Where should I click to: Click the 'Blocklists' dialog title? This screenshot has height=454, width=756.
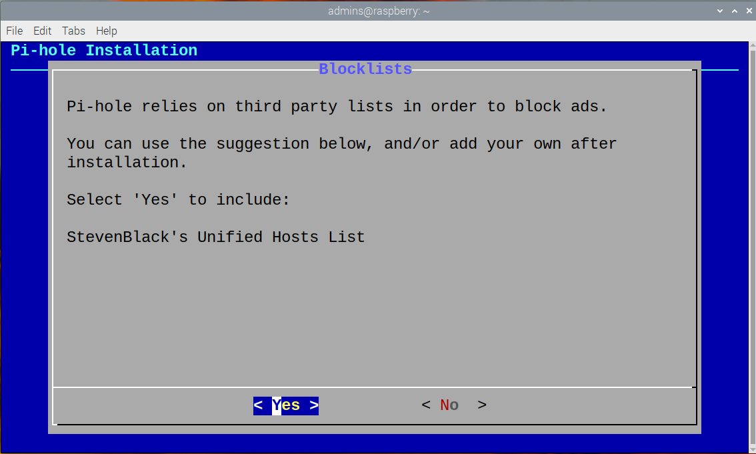(365, 69)
